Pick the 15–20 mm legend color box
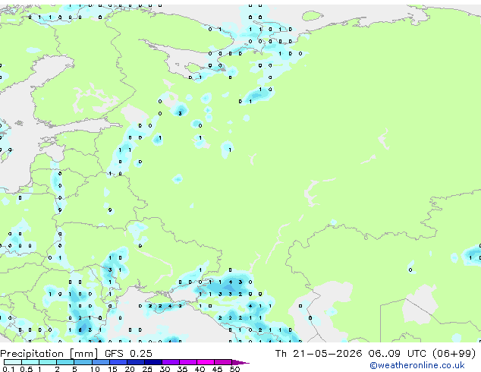This screenshot has height=372, width=481. point(118,362)
